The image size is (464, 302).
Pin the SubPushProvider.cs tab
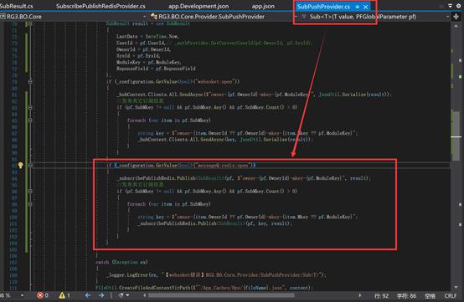[357, 7]
